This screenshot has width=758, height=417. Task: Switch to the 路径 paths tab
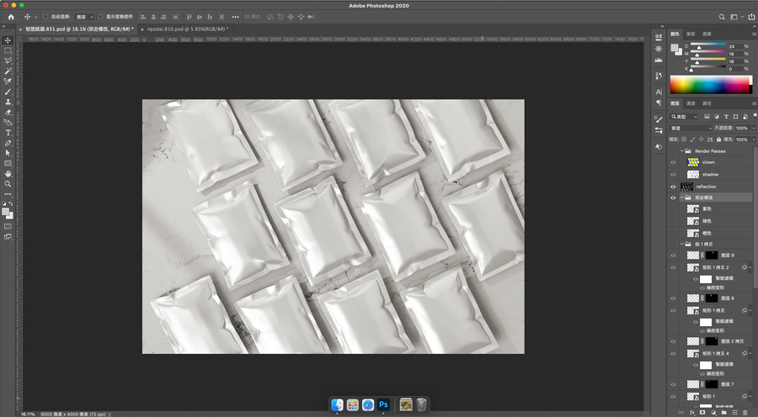(707, 103)
